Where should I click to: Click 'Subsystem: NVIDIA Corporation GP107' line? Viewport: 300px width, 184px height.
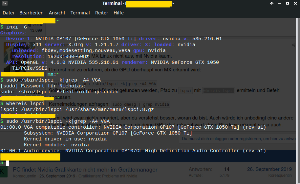click(108, 133)
